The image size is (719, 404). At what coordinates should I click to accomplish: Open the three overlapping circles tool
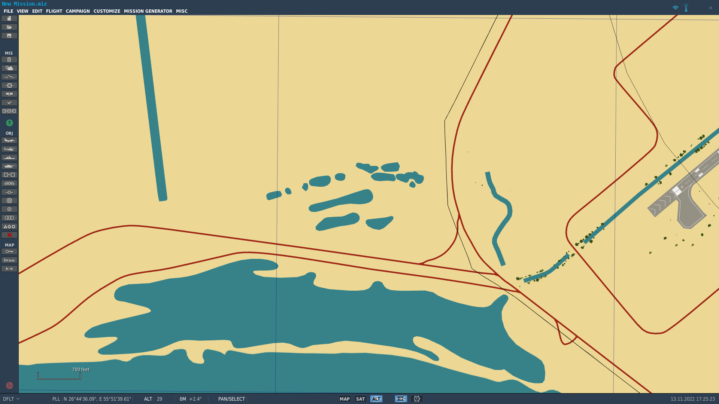click(x=9, y=218)
